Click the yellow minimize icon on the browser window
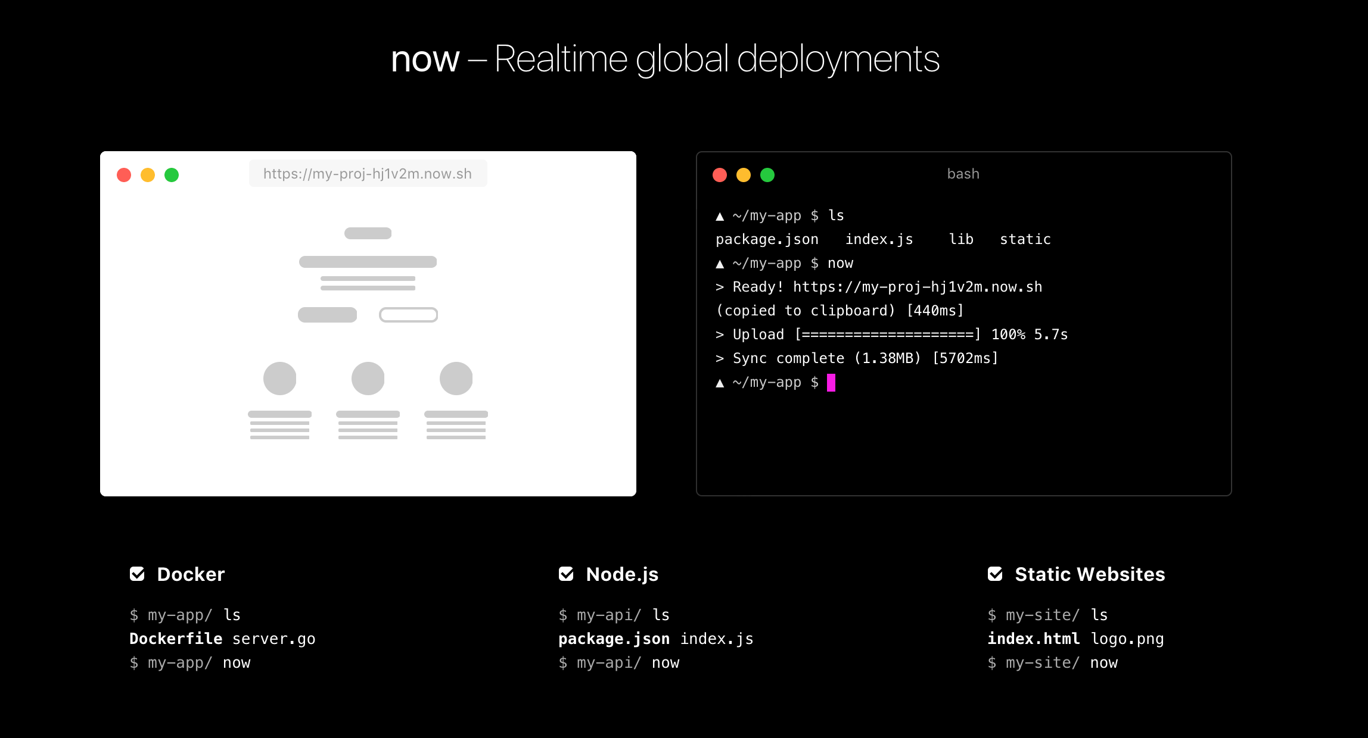1368x738 pixels. coord(148,175)
